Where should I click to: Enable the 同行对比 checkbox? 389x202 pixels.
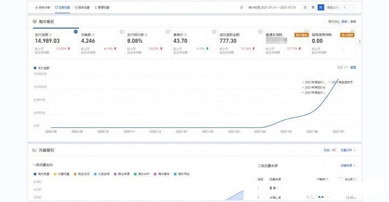tap(325, 22)
